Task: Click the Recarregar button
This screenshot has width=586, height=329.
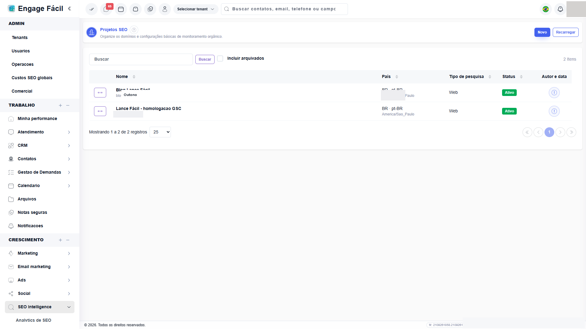Action: (566, 32)
